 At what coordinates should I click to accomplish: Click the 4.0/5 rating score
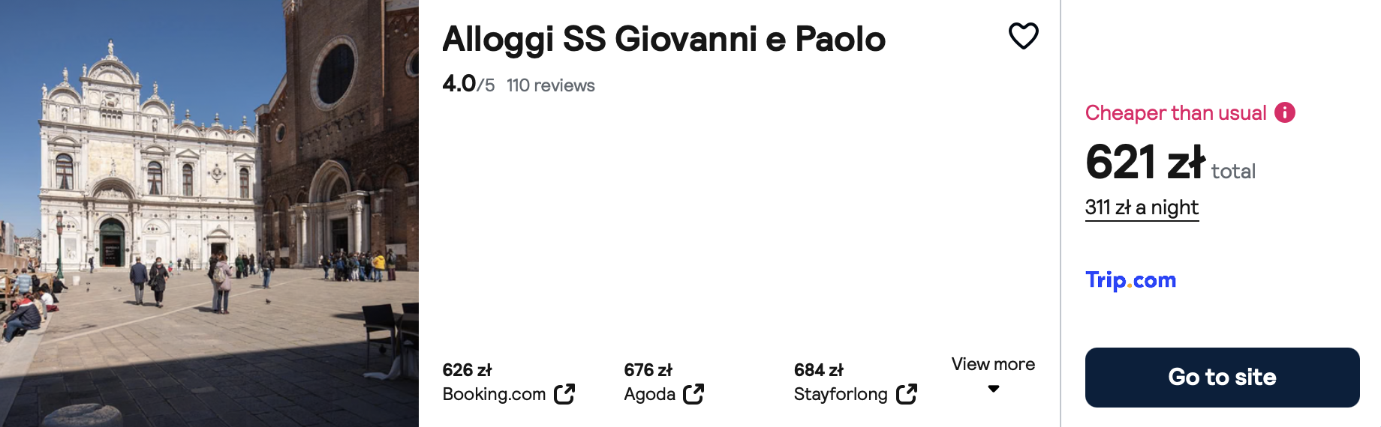point(468,84)
